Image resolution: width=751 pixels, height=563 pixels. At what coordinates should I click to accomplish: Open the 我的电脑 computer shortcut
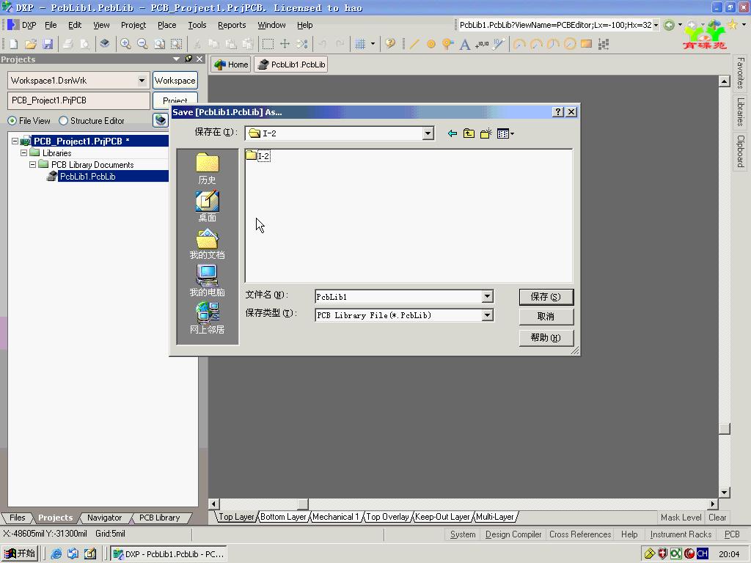[207, 281]
